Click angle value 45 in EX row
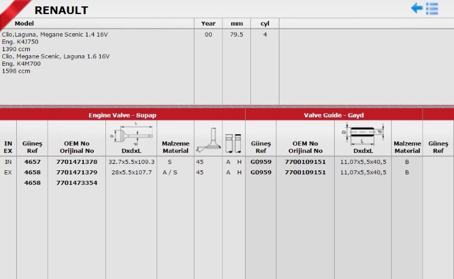 point(200,172)
